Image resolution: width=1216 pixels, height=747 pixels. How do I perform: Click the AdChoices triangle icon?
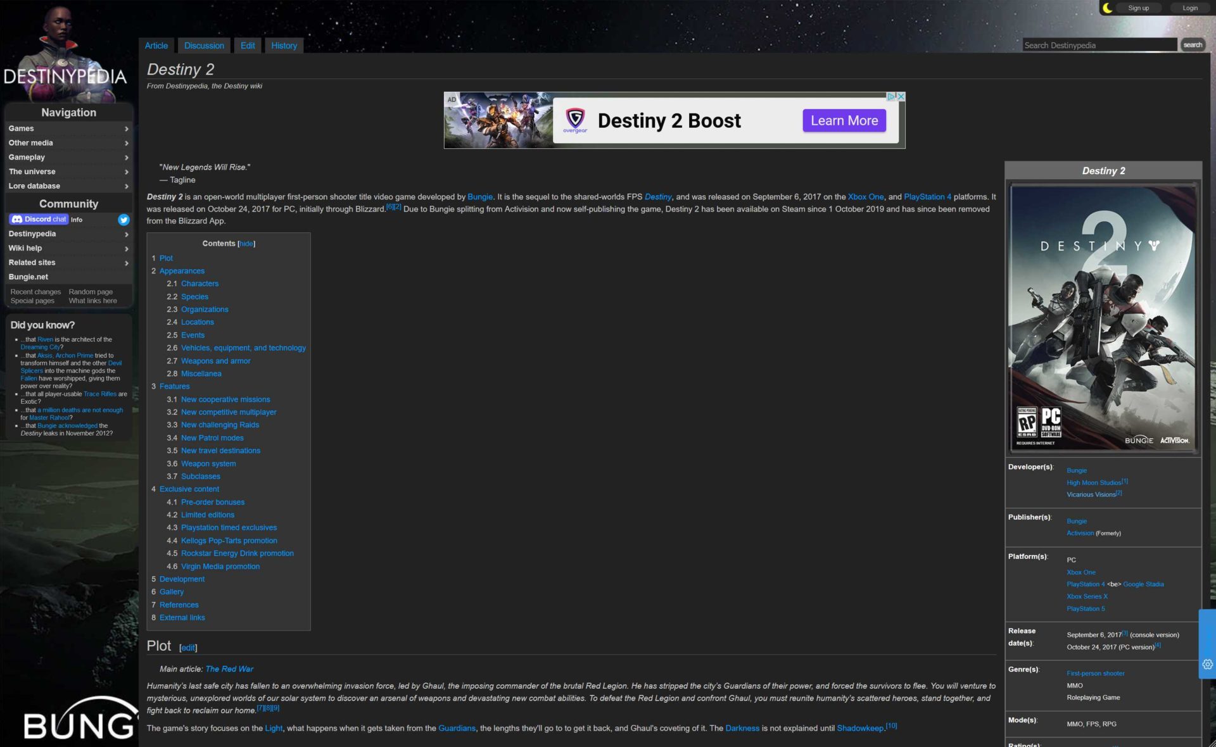890,97
